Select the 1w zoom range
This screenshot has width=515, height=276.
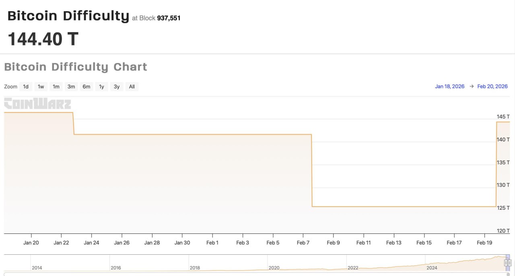[41, 86]
